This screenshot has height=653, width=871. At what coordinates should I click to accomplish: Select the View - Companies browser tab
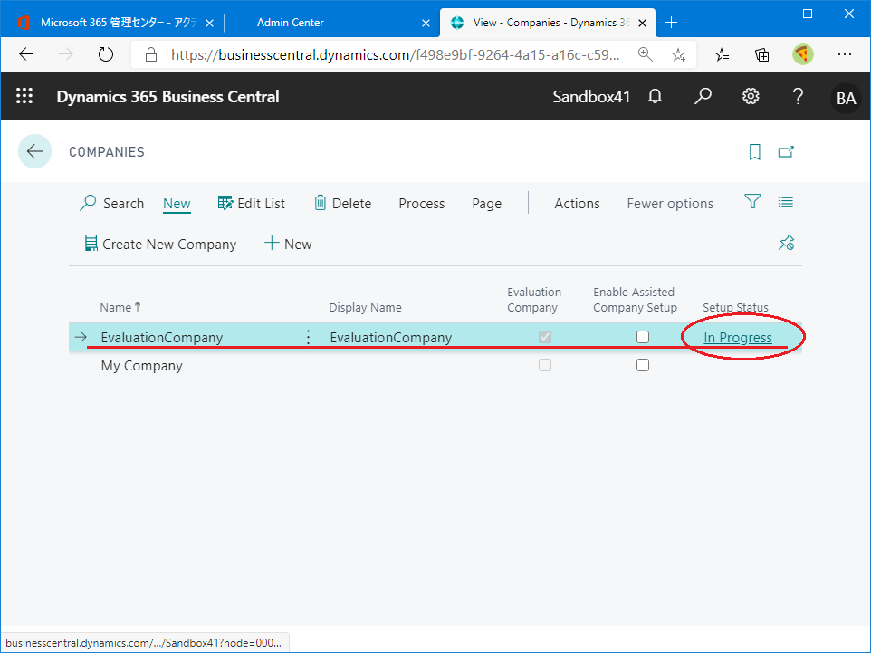[548, 23]
